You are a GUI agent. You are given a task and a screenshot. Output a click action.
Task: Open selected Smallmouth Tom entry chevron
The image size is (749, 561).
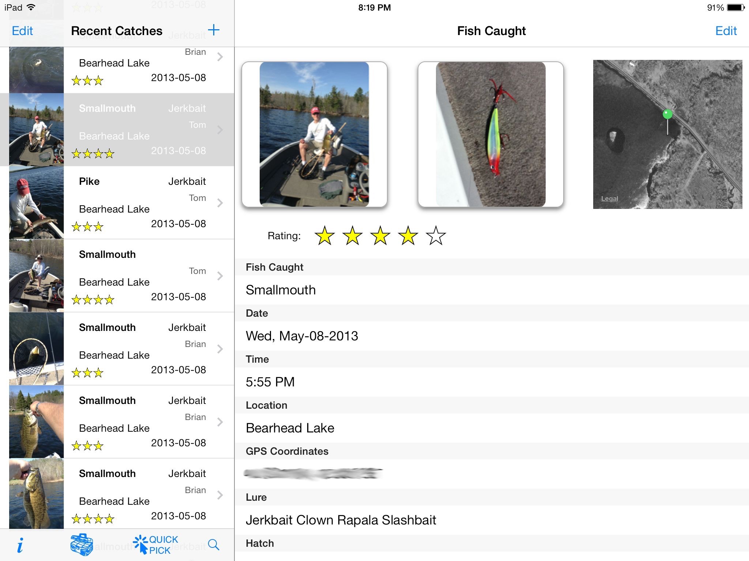tap(220, 130)
